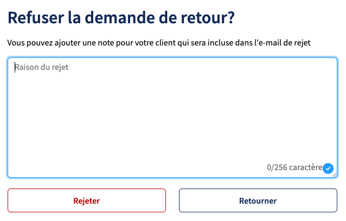Confirm the refusal by clicking Rejeter
The width and height of the screenshot is (346, 221).
(87, 200)
